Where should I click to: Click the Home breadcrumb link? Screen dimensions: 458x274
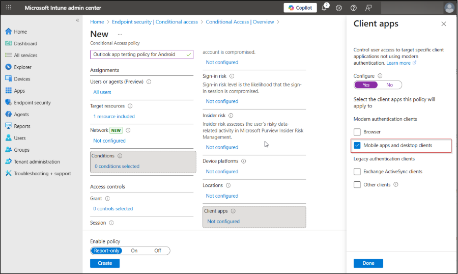97,22
